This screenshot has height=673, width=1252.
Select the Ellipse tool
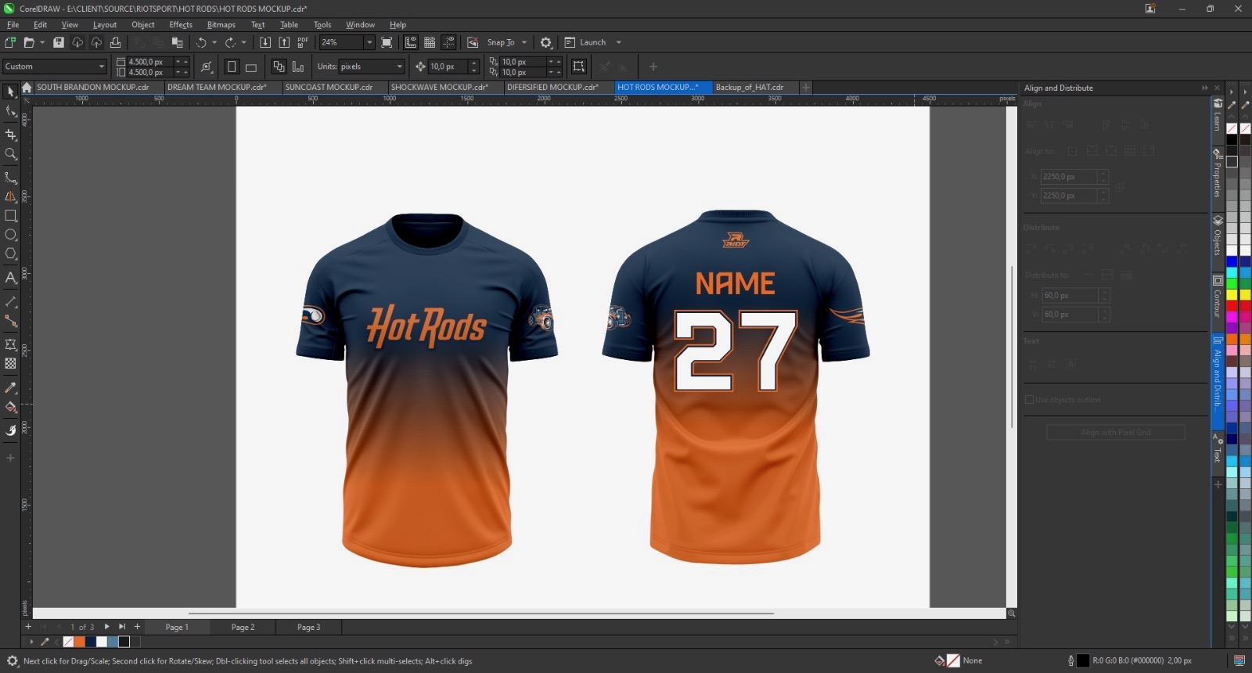click(11, 235)
